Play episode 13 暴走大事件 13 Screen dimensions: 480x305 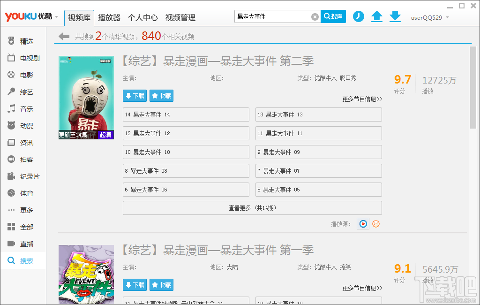click(319, 114)
